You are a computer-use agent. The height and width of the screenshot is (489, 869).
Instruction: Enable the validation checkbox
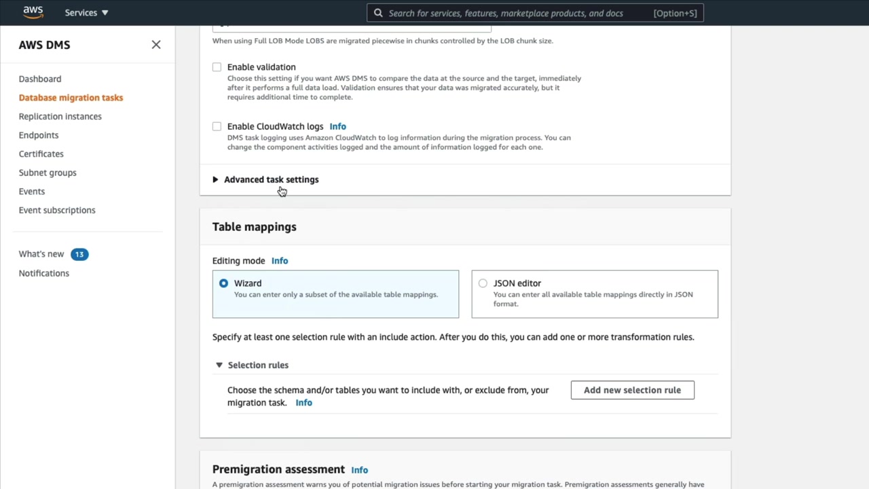(217, 67)
